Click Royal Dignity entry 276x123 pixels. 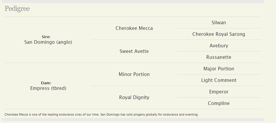tap(134, 97)
